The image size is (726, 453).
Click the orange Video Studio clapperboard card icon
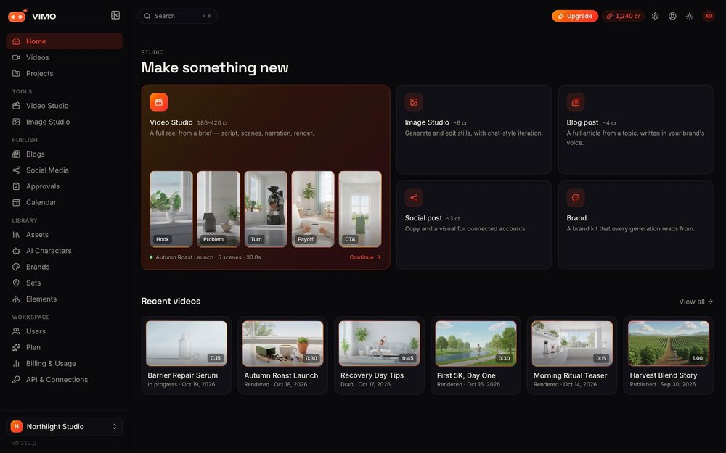pyautogui.click(x=159, y=102)
